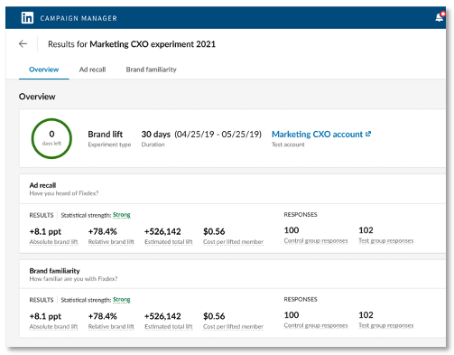Open the Marketing CXO account link

click(317, 134)
